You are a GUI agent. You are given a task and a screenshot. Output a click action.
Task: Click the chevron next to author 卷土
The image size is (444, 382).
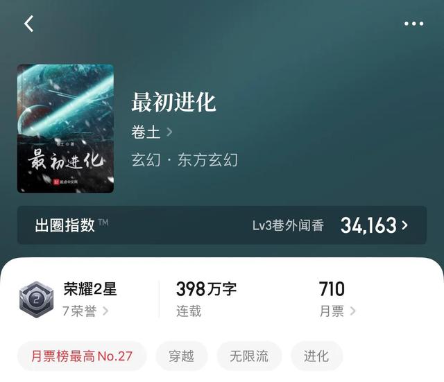[x=169, y=132]
